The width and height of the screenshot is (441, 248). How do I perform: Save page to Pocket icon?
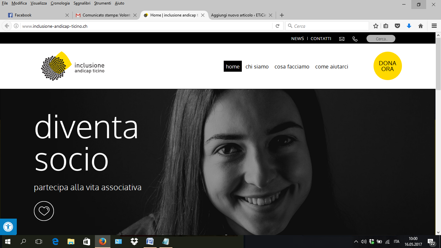(398, 26)
